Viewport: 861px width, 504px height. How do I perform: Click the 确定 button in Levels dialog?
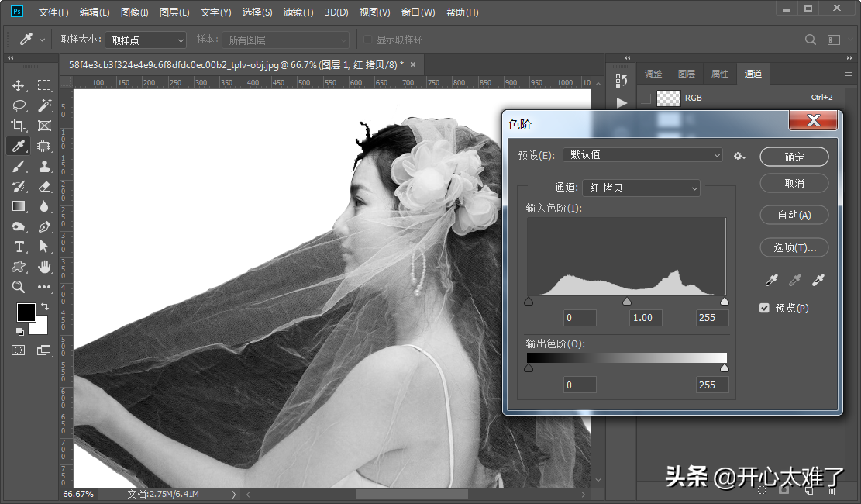tap(794, 157)
